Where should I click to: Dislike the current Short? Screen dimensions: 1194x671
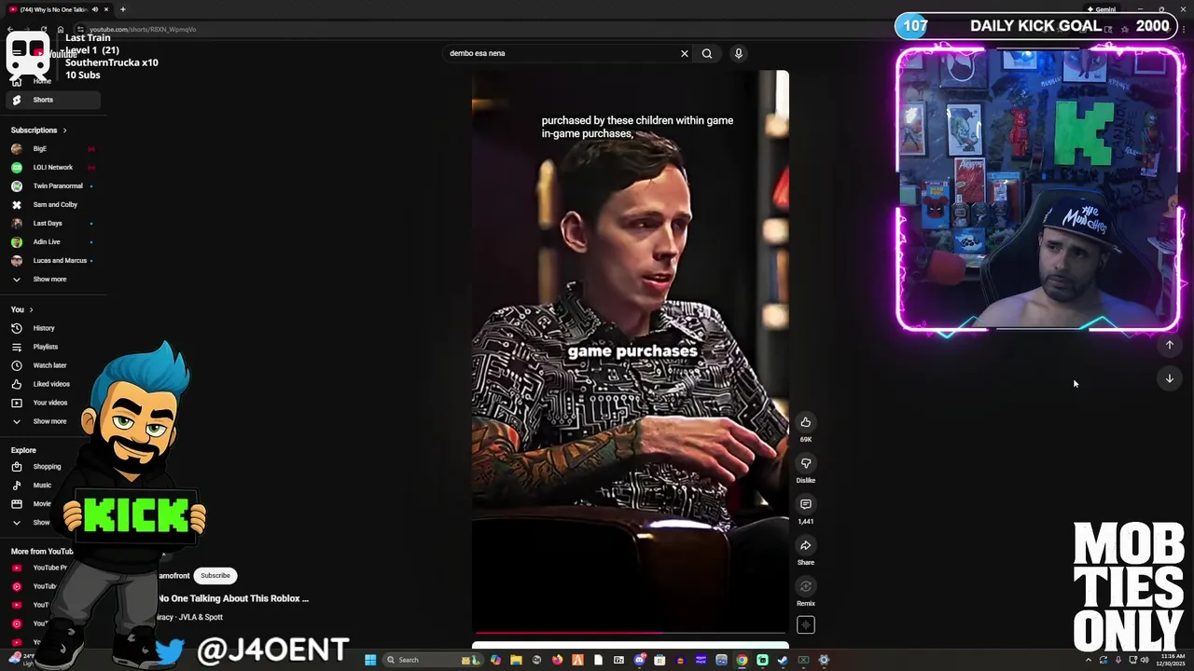coord(806,463)
